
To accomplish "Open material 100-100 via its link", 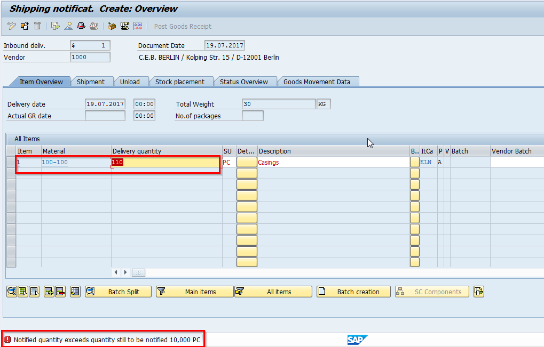I will click(54, 162).
